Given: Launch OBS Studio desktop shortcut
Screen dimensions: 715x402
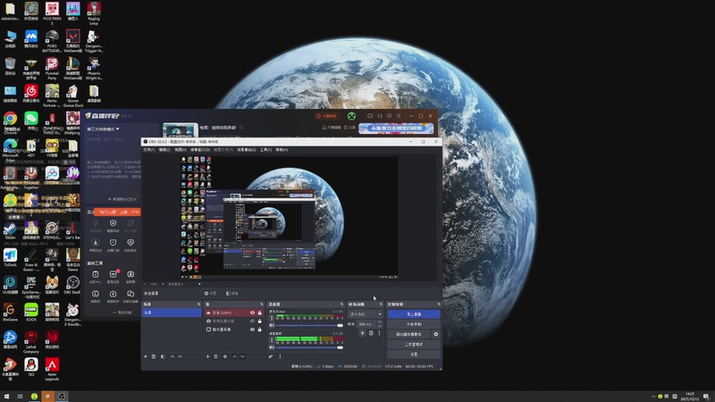Looking at the screenshot, I should point(72,285).
